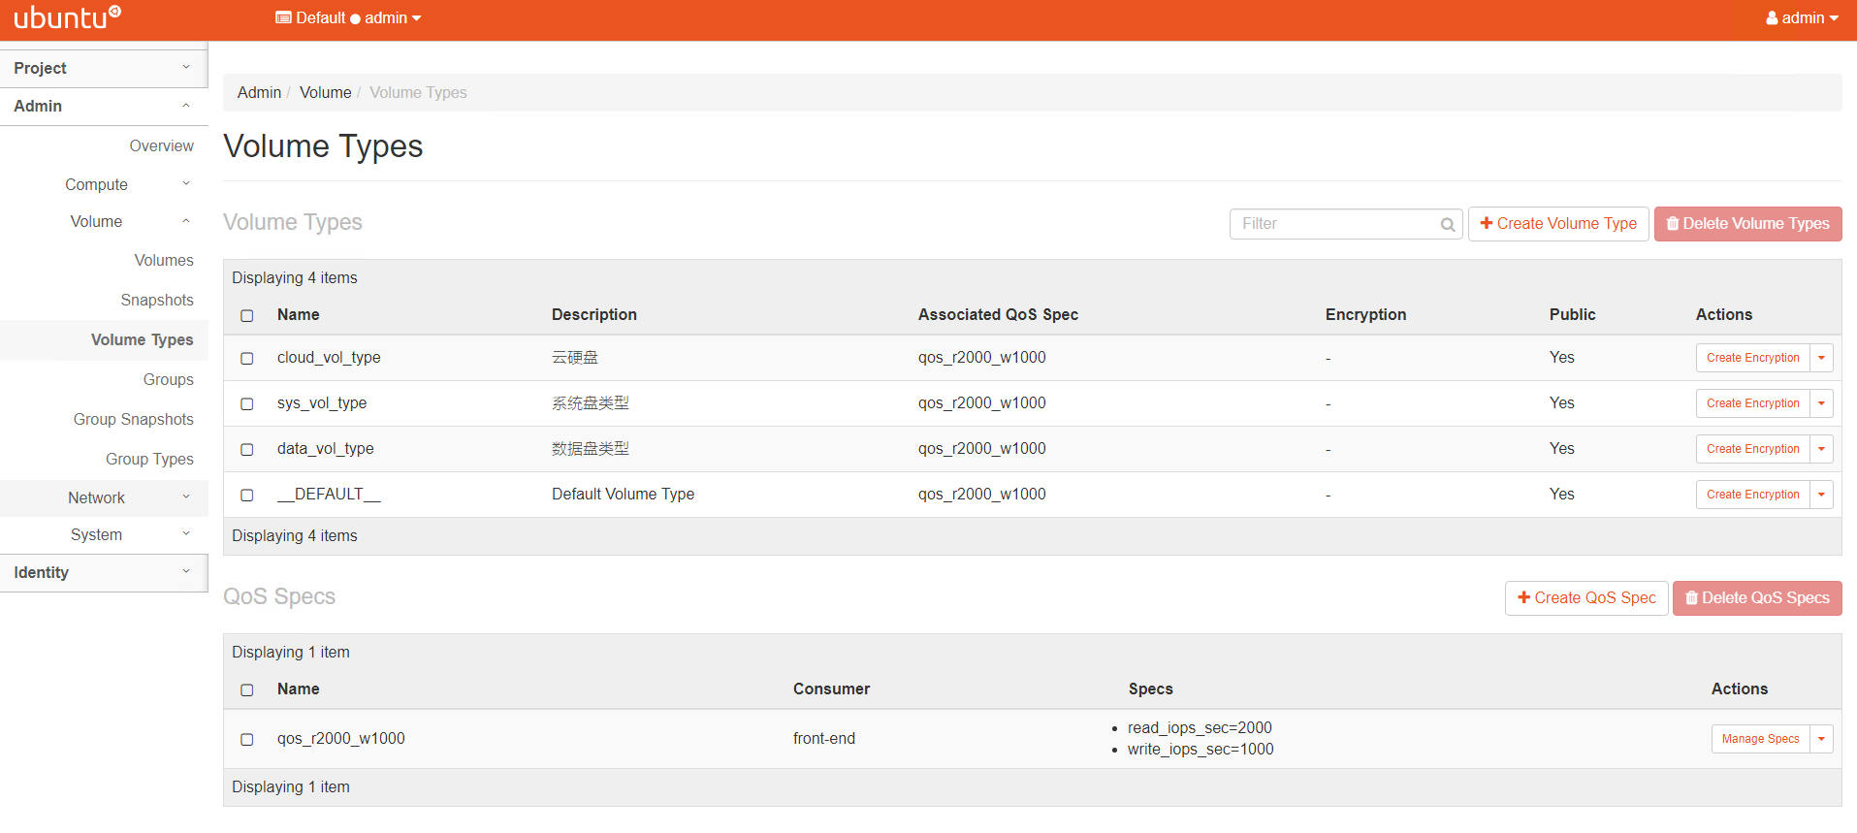1857x833 pixels.
Task: Expand the System sidebar group
Action: tap(104, 534)
